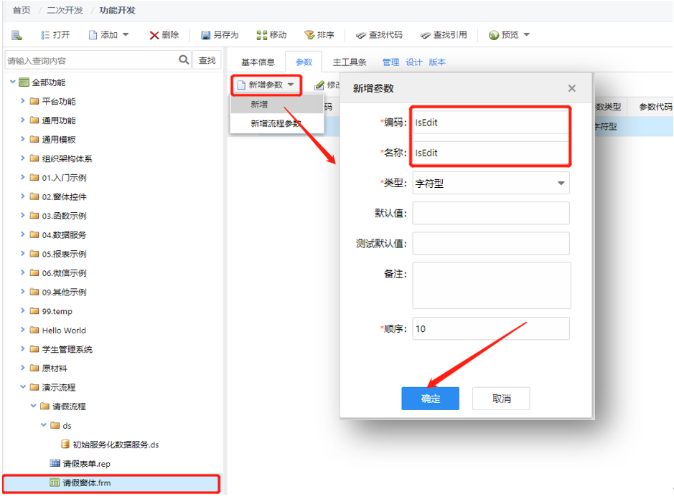Click the 编码 input field
The height and width of the screenshot is (499, 674).
[x=490, y=123]
